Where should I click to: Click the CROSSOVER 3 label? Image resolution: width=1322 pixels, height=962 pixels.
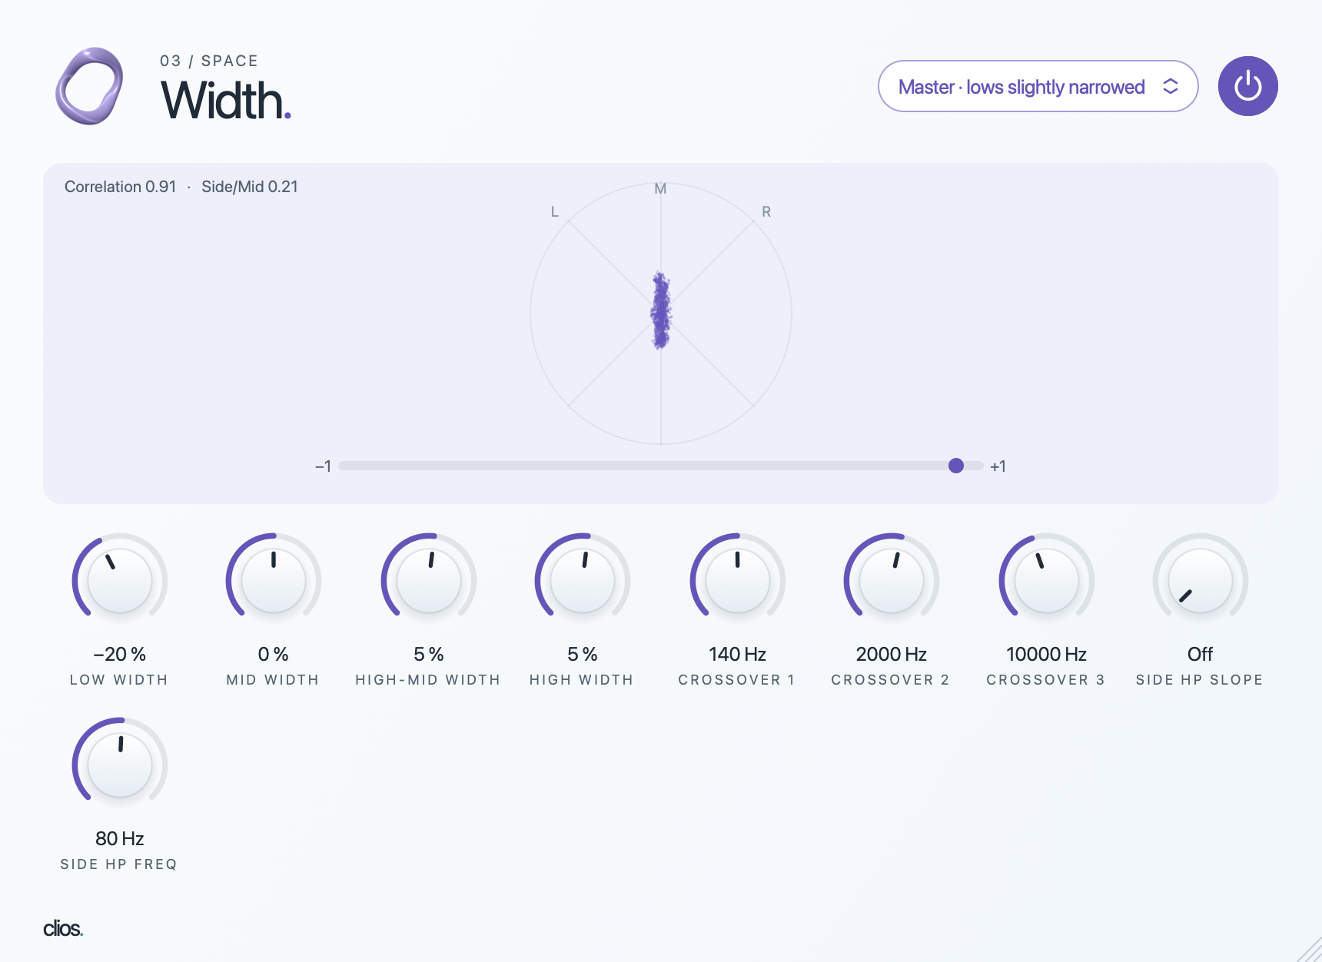[x=1046, y=680]
